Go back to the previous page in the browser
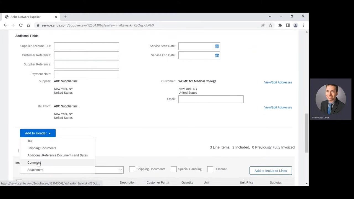 [5, 25]
